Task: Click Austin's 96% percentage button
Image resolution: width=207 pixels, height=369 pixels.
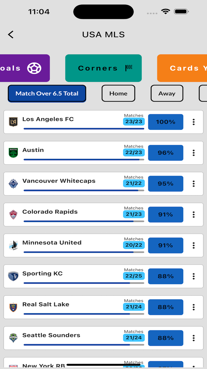Action: click(166, 152)
